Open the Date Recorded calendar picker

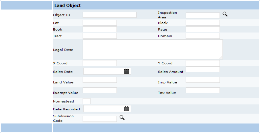click(x=126, y=109)
